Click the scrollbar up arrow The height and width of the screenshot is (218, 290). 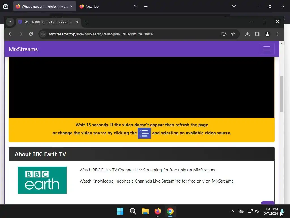[282, 43]
